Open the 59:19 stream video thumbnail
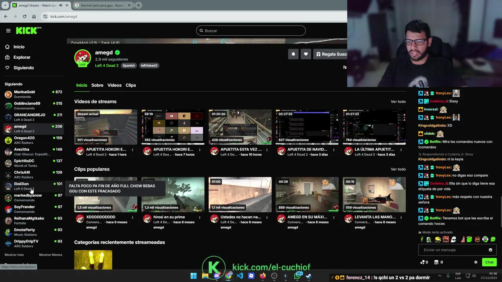The image size is (502, 282). click(x=173, y=127)
